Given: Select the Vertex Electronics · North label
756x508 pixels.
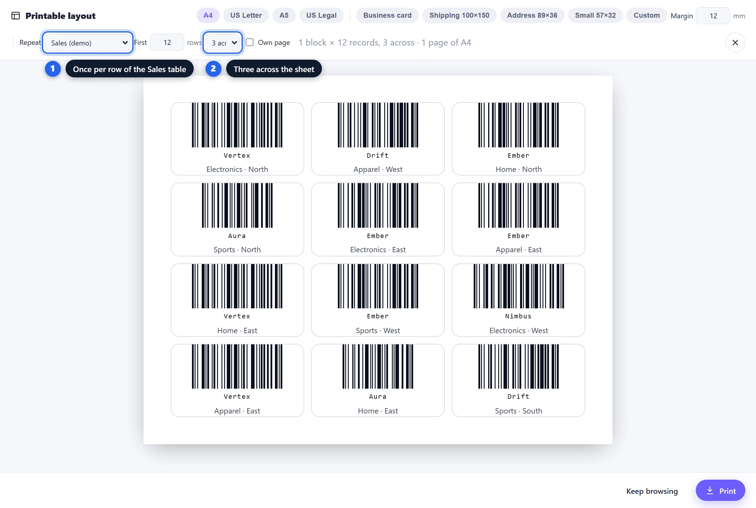Looking at the screenshot, I should tap(237, 139).
